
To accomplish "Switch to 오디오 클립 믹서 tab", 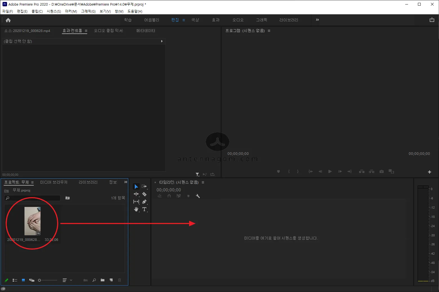I will coord(109,31).
